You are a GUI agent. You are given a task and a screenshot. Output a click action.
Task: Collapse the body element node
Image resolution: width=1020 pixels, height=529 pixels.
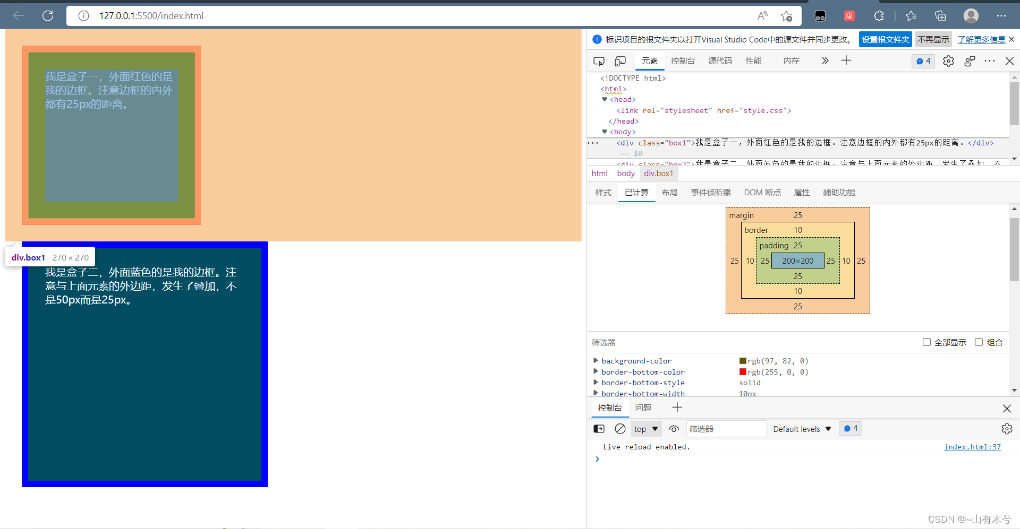tap(604, 132)
